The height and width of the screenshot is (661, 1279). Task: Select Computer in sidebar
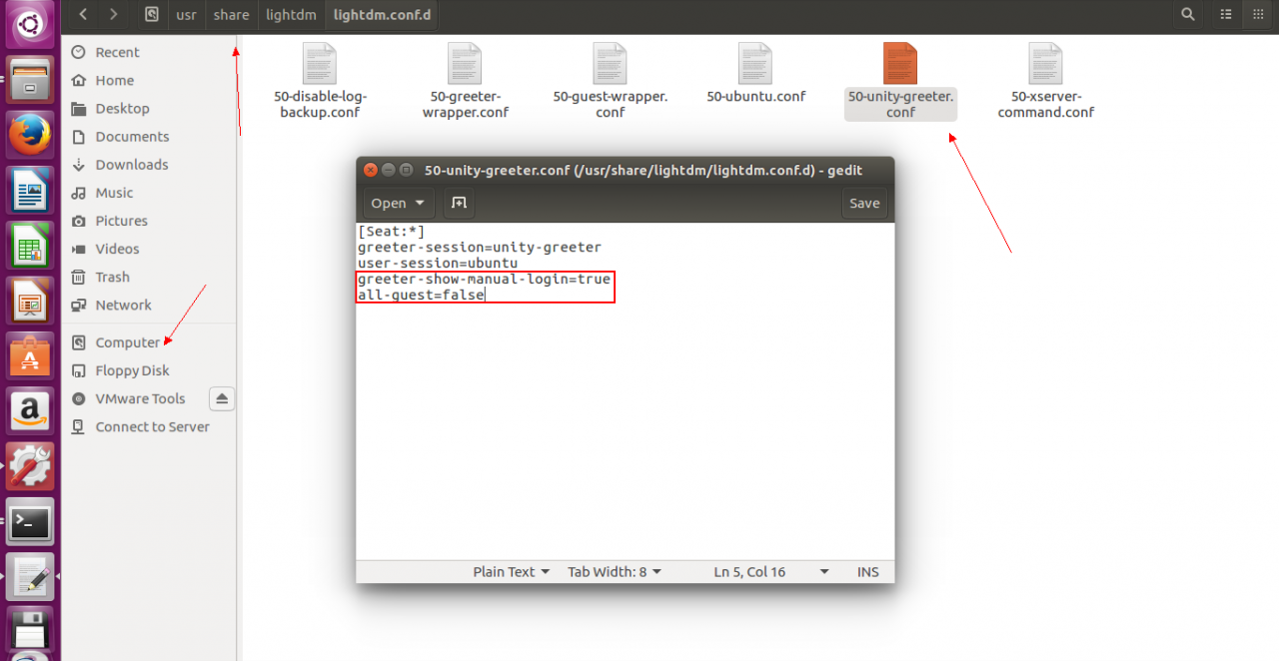[127, 342]
